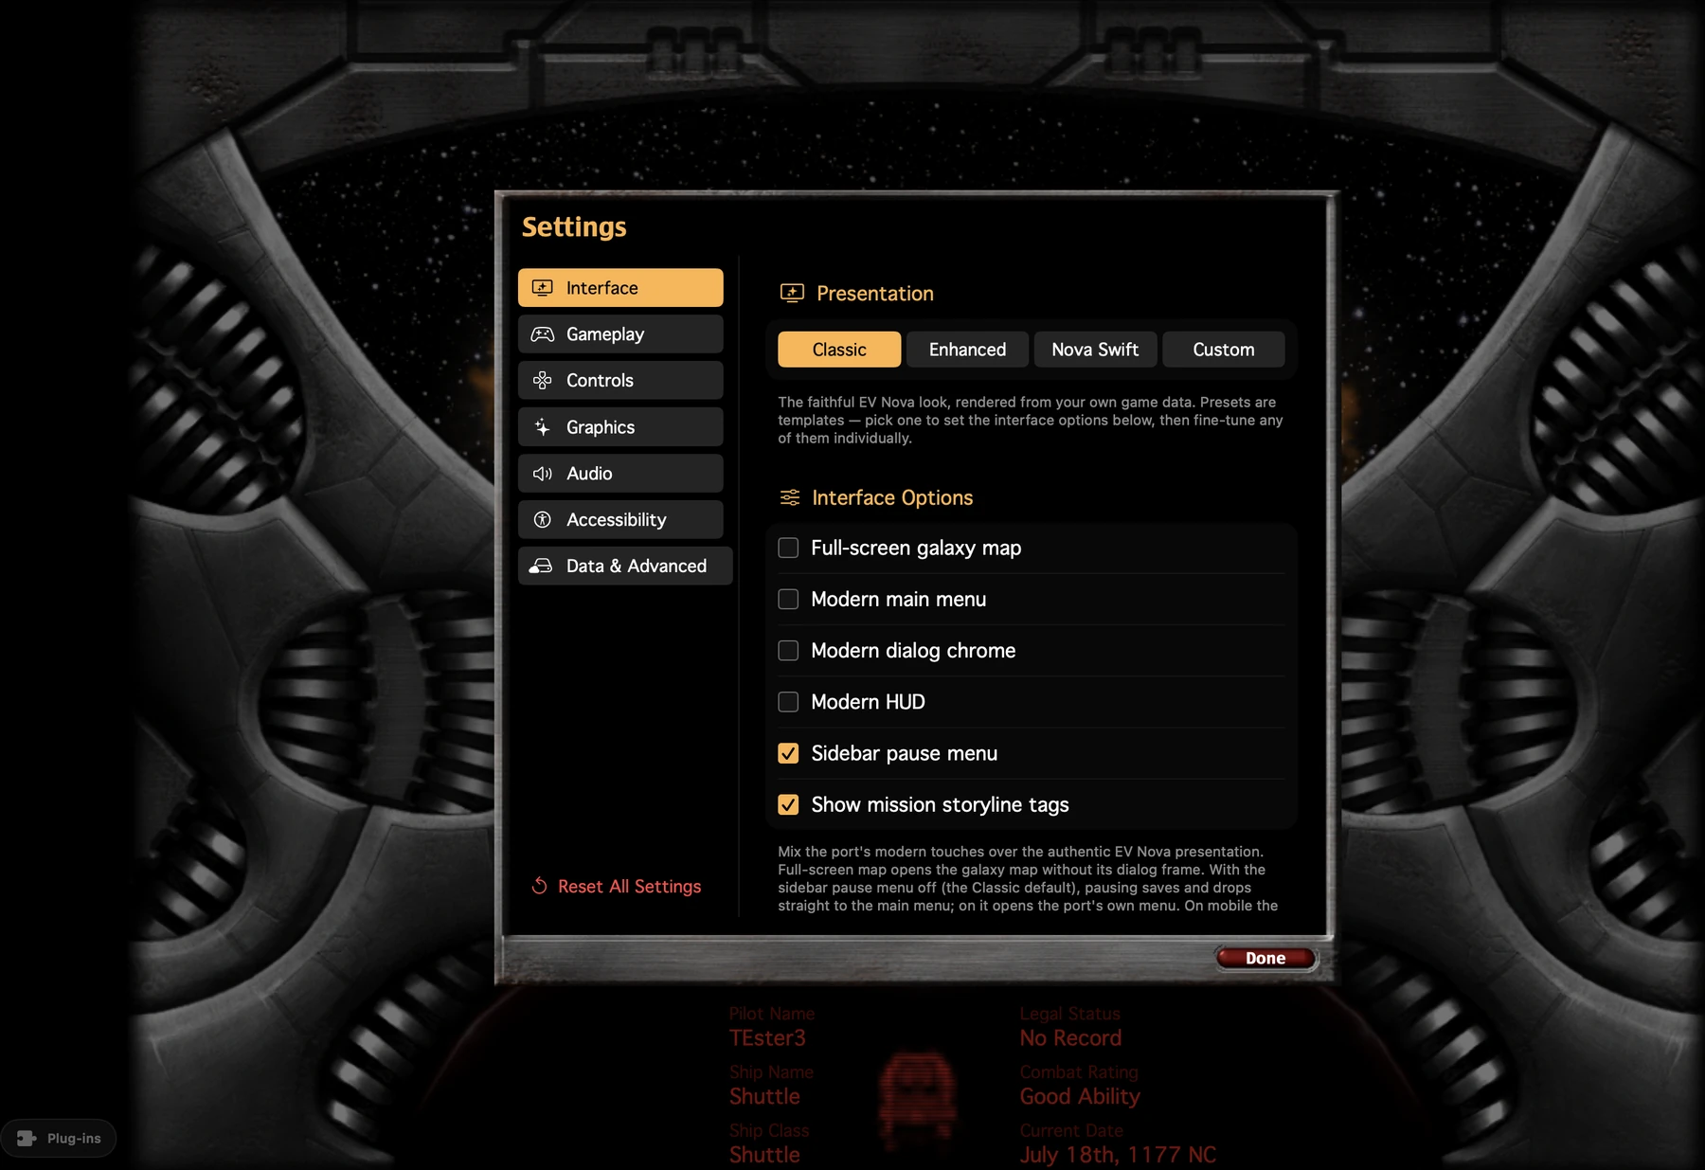Click the date July 18th, 1177 NC
The width and height of the screenshot is (1705, 1170).
1118,1155
